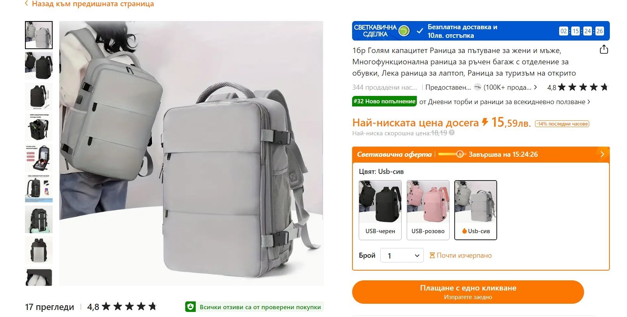
Task: Click the green circle icon in Светкавична сделка banner
Action: (404, 31)
